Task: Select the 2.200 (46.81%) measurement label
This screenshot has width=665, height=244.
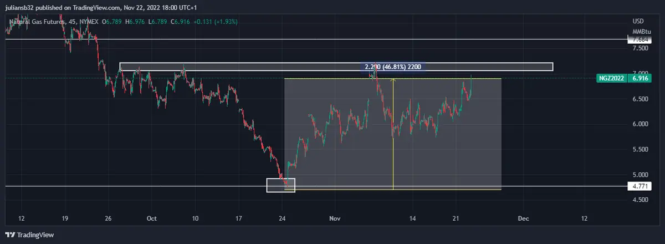Action: 393,67
